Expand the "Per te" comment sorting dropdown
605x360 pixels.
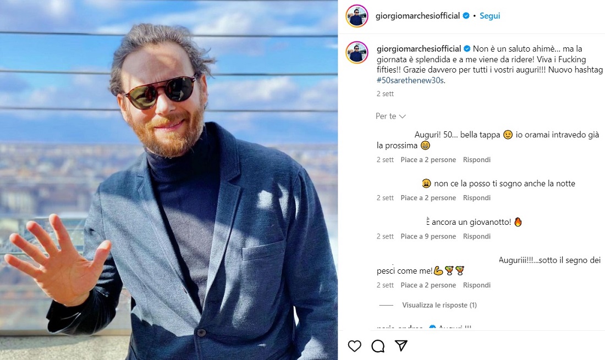pyautogui.click(x=391, y=116)
